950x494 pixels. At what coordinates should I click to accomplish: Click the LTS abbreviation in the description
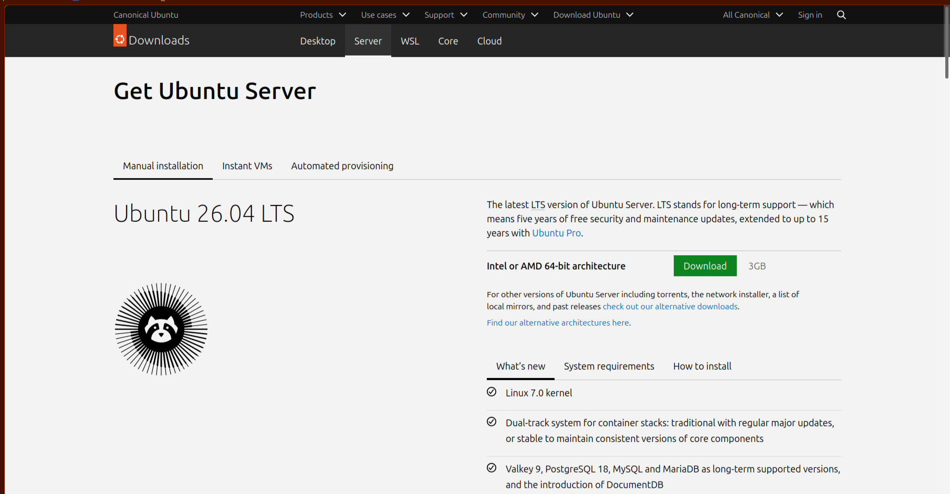pos(538,205)
